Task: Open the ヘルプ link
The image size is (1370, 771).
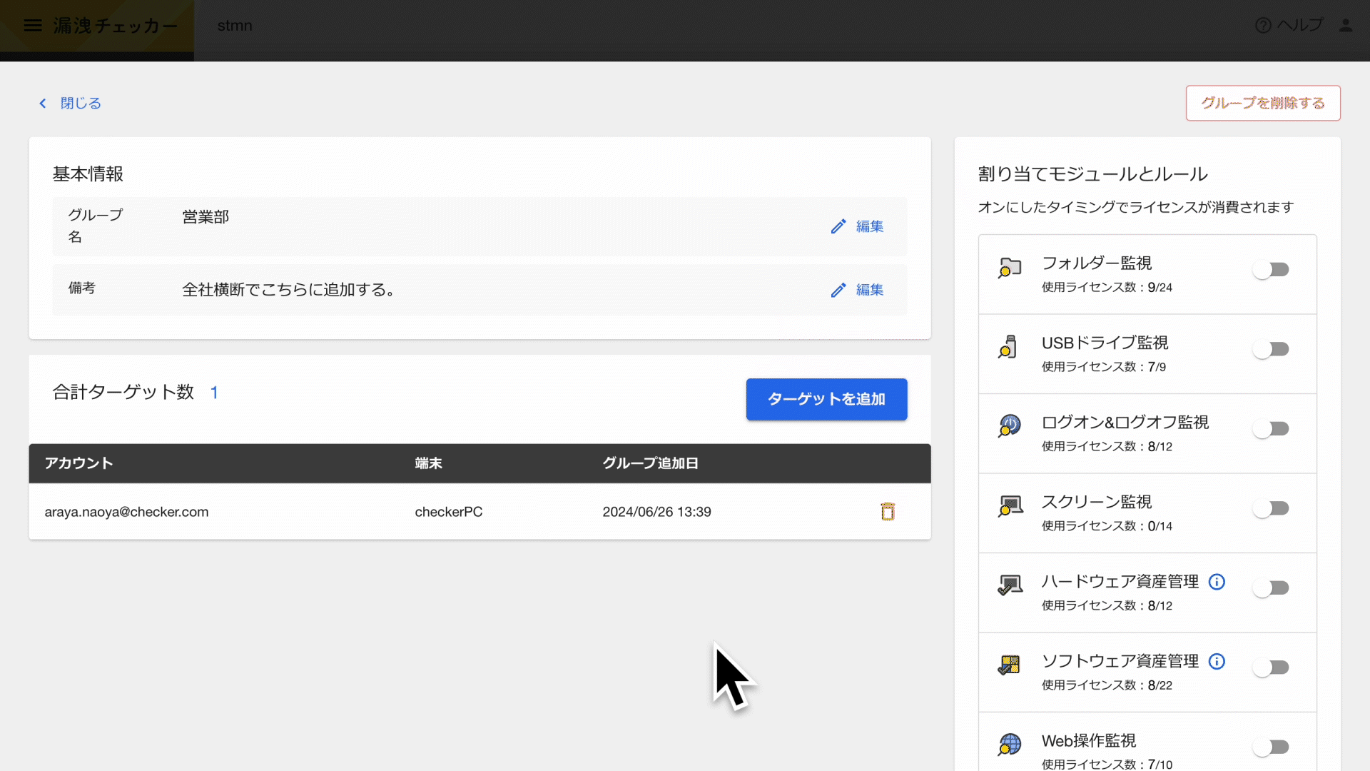Action: pos(1300,26)
